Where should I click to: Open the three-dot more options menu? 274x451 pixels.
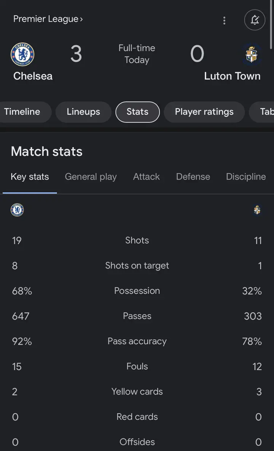[224, 20]
